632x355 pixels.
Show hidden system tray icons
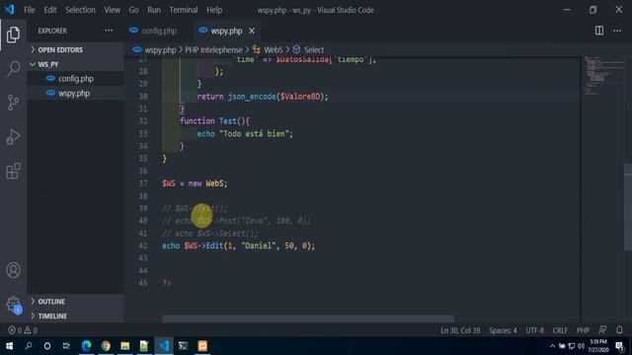point(552,346)
